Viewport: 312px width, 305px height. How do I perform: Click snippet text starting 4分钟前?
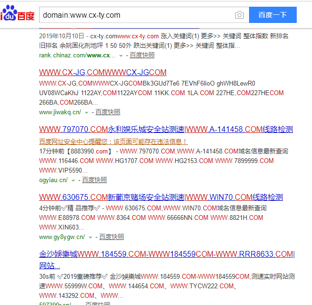tap(153, 218)
